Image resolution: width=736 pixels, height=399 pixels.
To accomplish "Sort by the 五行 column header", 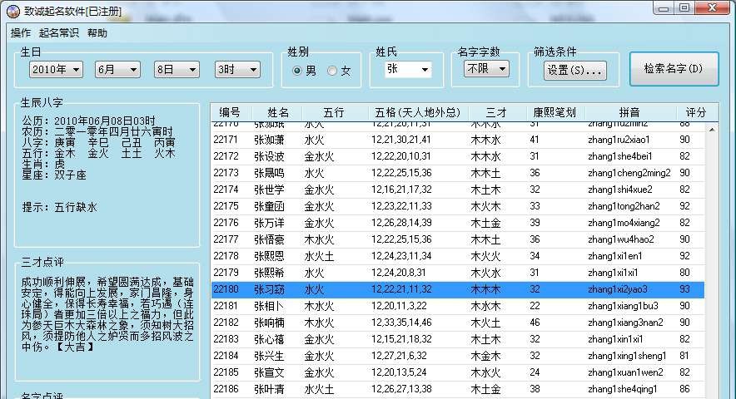I will (335, 112).
